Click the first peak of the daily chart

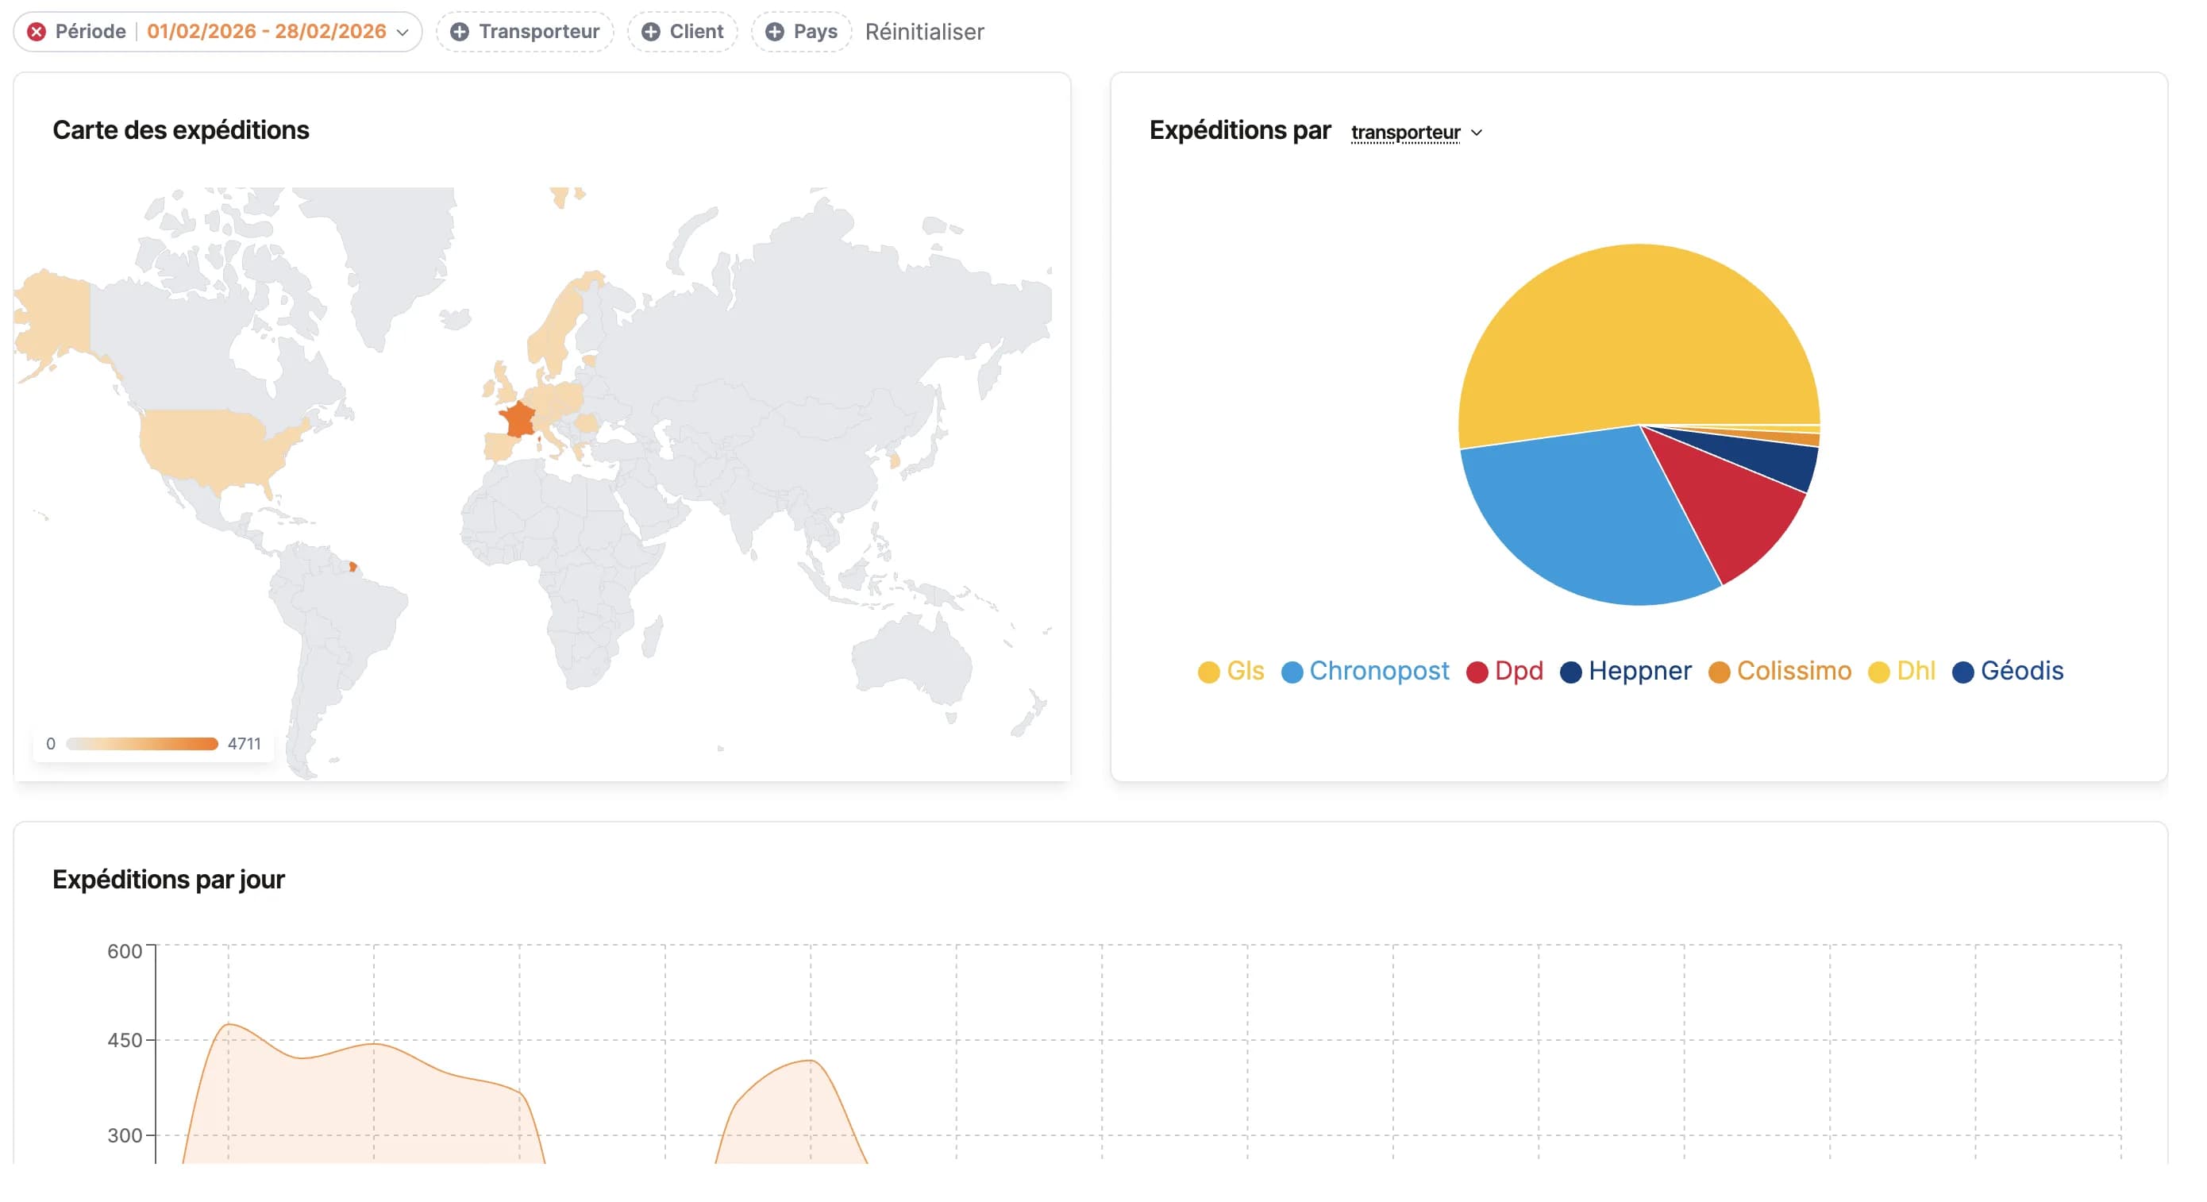tap(229, 1025)
